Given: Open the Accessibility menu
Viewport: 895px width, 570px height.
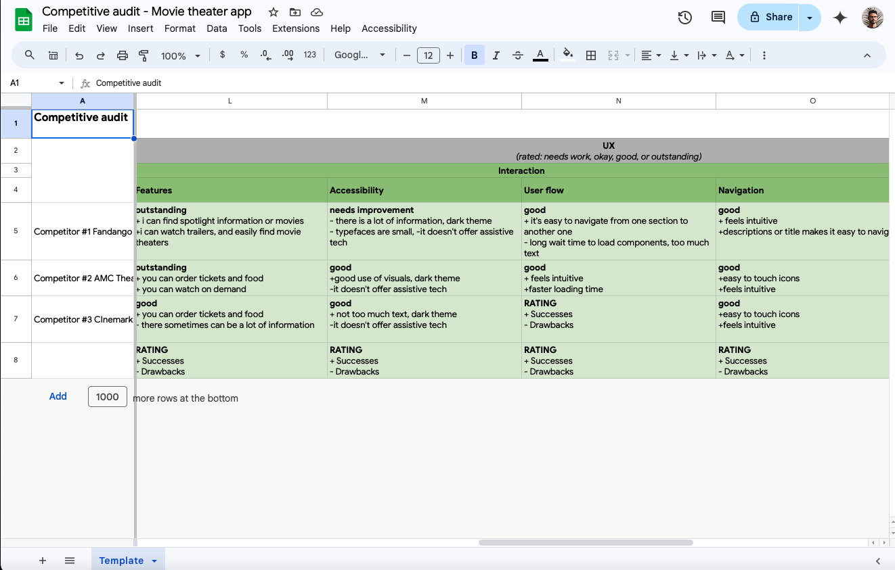Looking at the screenshot, I should click(389, 28).
